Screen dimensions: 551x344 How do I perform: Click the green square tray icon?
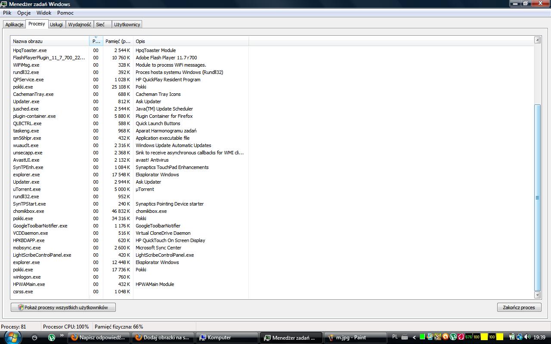click(422, 337)
